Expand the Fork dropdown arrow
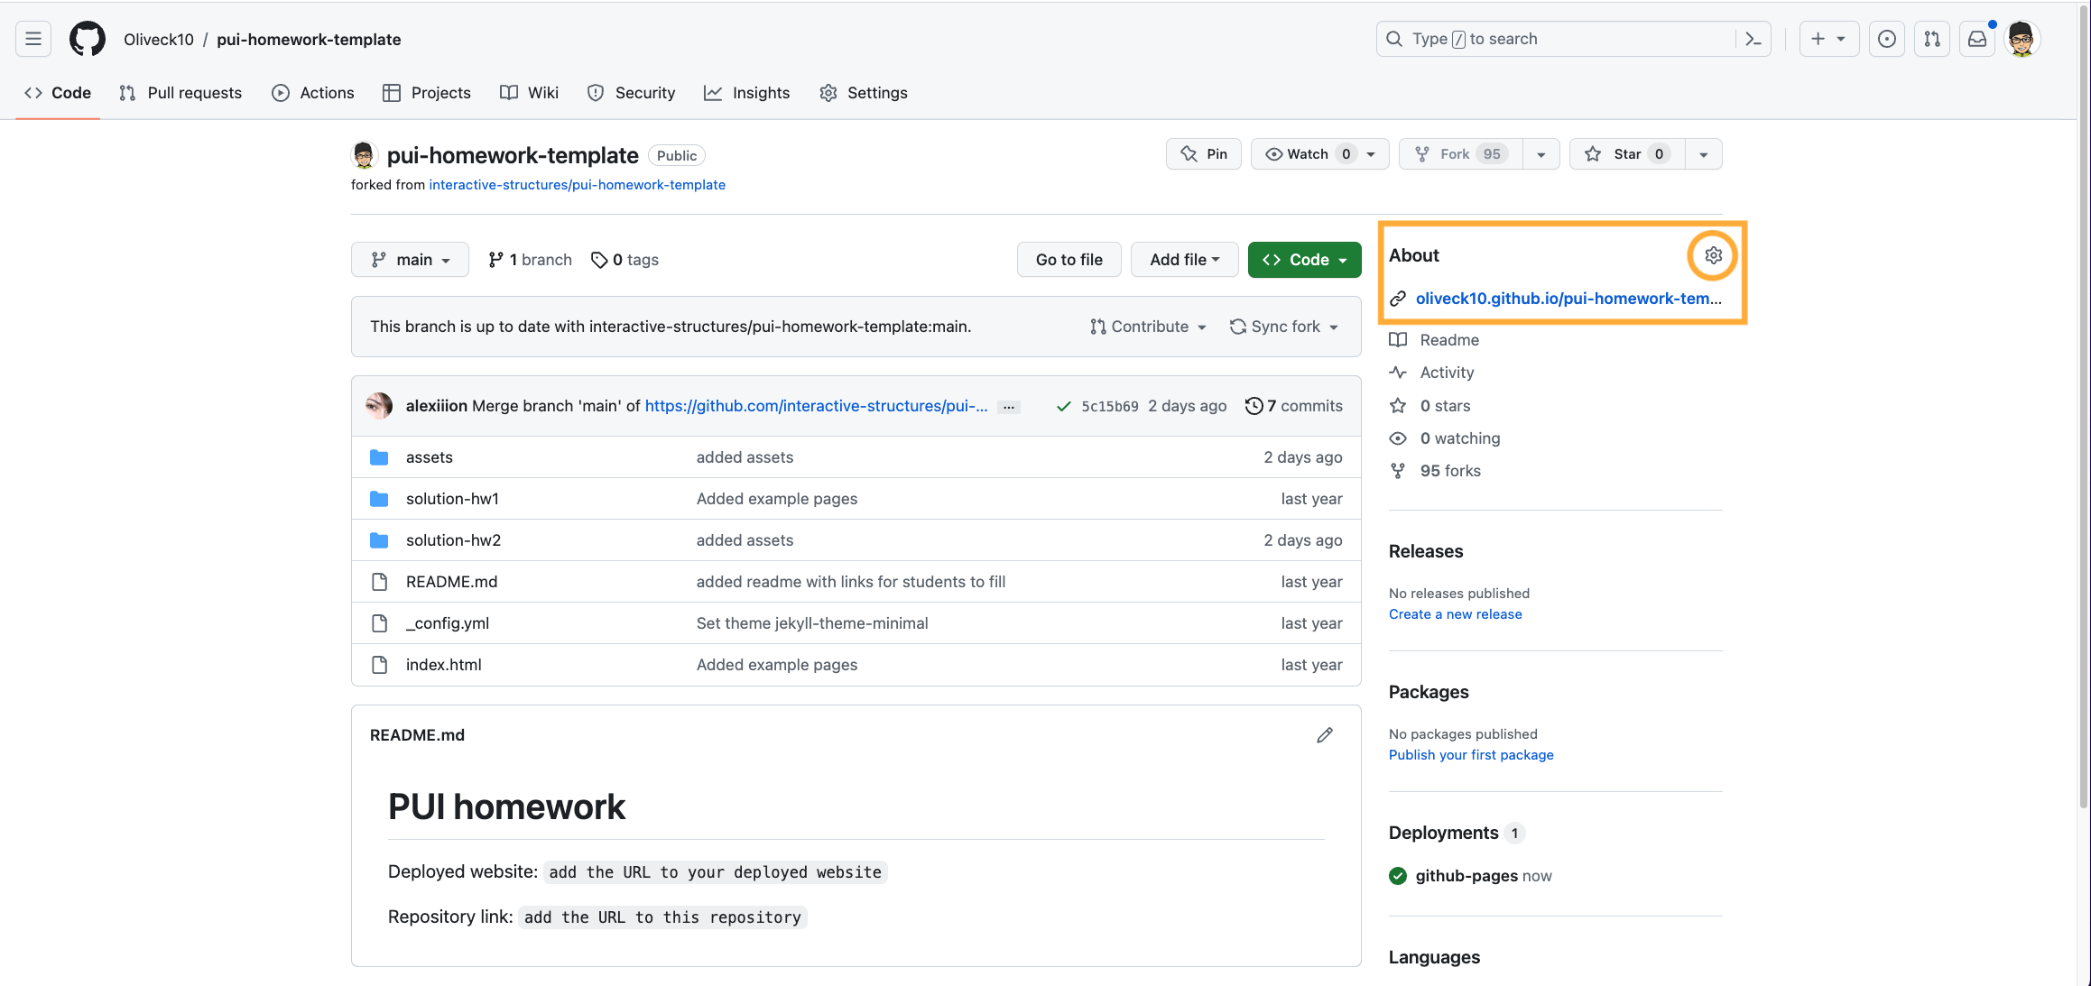This screenshot has height=986, width=2091. click(x=1541, y=154)
